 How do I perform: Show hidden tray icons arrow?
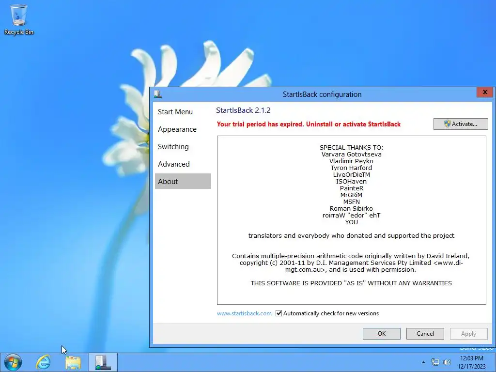pos(423,362)
